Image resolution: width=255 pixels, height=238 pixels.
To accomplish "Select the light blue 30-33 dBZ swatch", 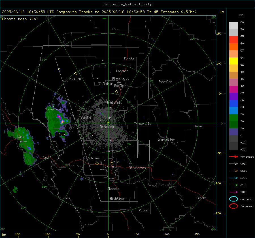I will coord(233,110).
